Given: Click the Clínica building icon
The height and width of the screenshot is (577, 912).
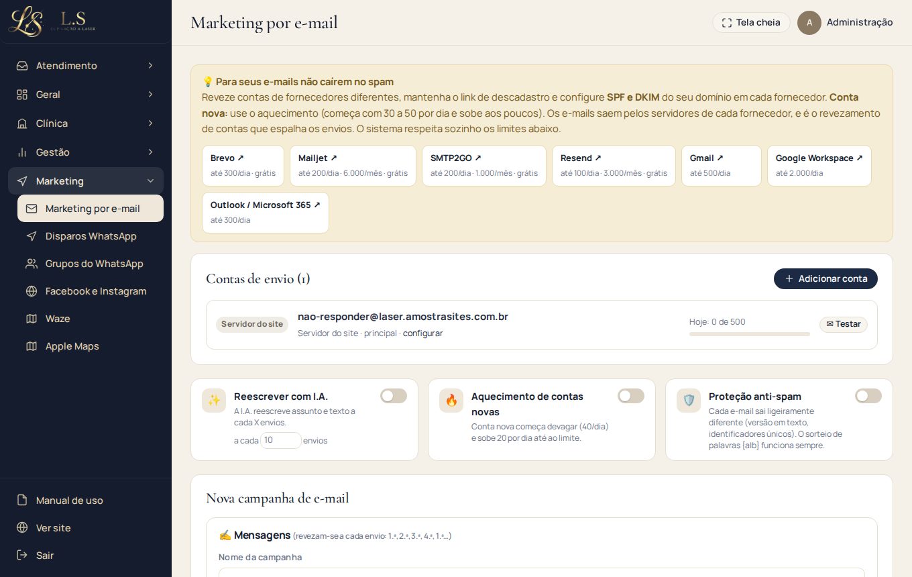Looking at the screenshot, I should point(22,123).
